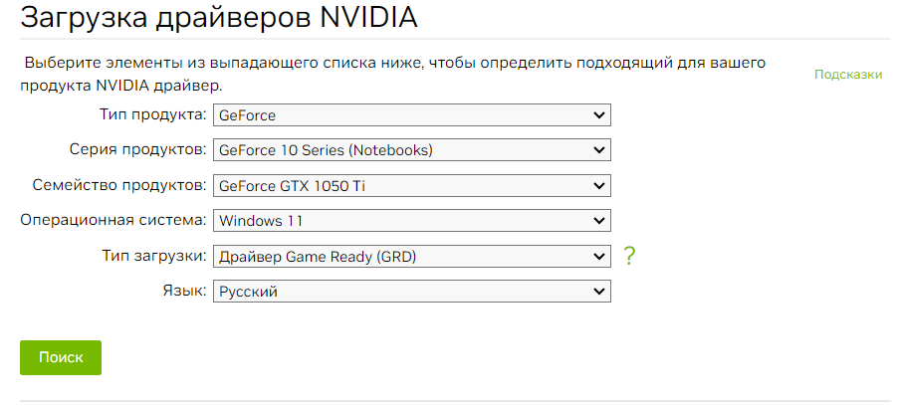Click the chevron arrow on the Game Ready driver dropdown

(599, 256)
